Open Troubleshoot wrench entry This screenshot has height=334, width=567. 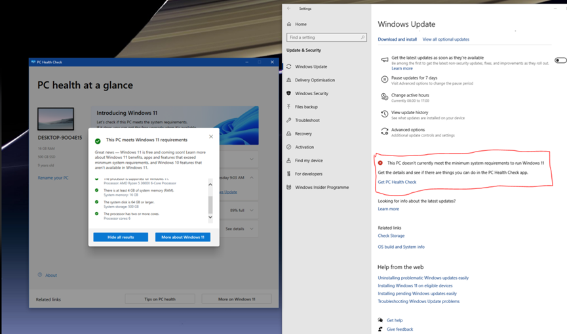tap(307, 120)
